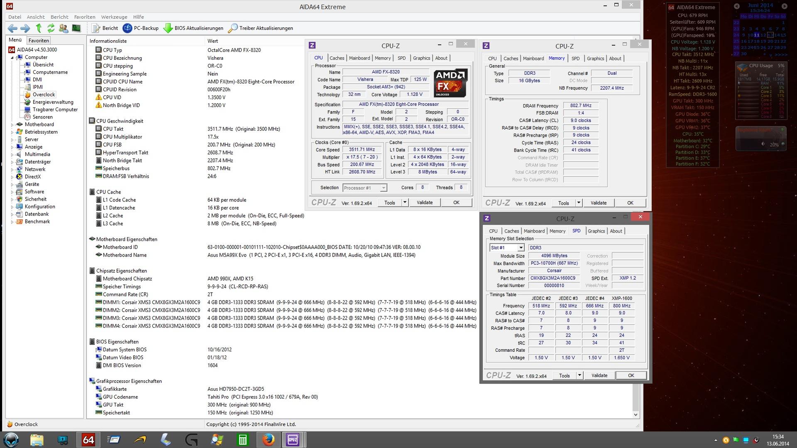
Task: Open Graphics tab in CPU-Z Memory window
Action: (595, 59)
